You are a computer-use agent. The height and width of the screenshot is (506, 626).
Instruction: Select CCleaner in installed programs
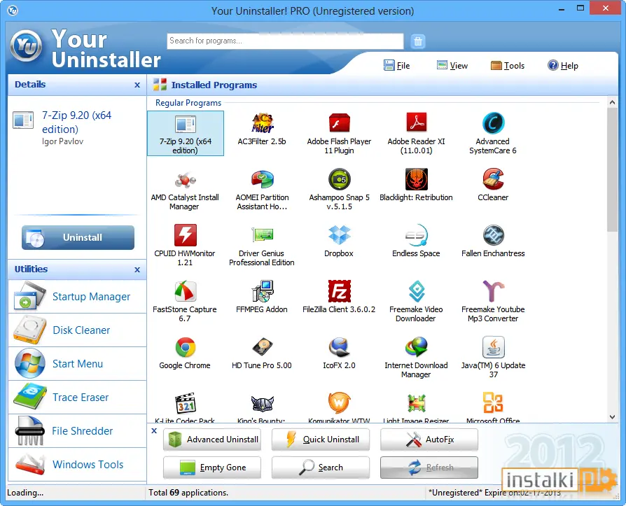(493, 185)
